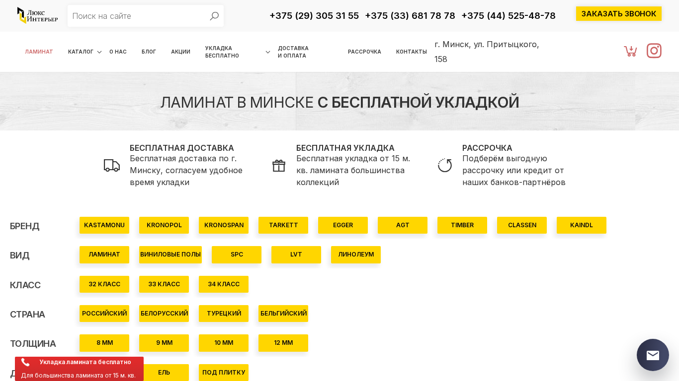Filter by brand Classen
This screenshot has height=381, width=679.
522,225
